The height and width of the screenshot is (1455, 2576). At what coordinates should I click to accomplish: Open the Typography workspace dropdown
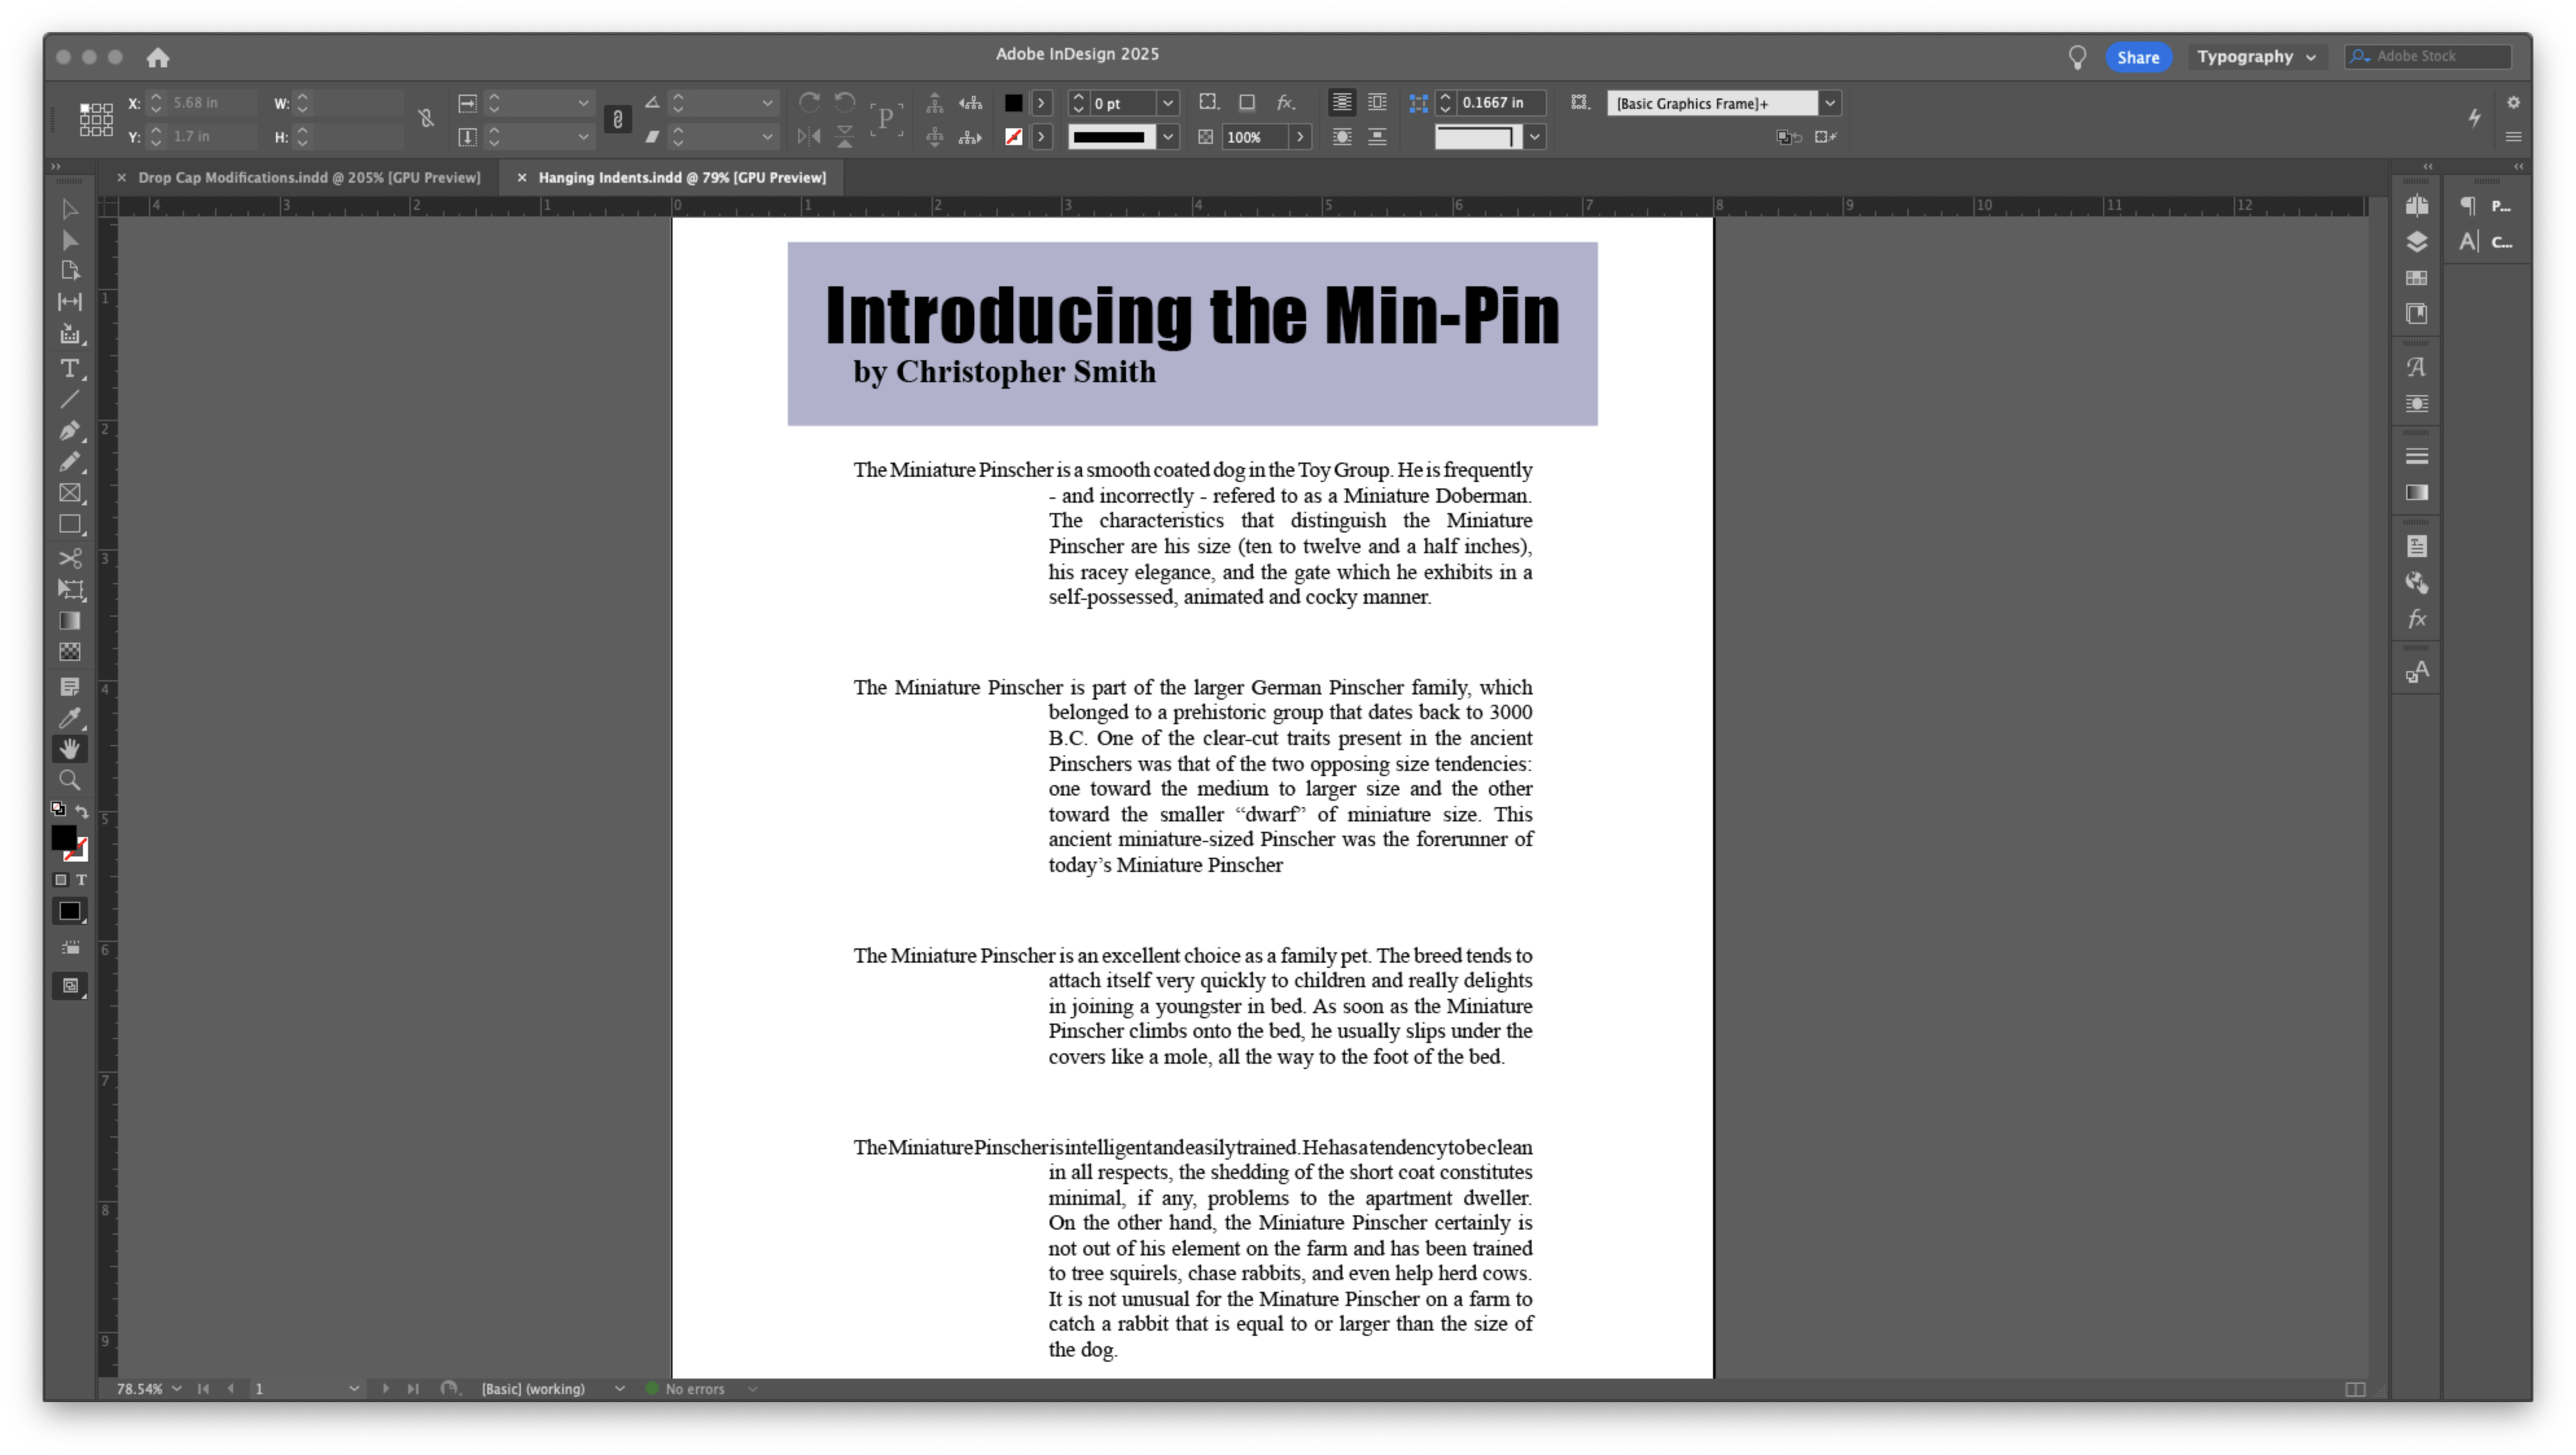tap(2256, 57)
